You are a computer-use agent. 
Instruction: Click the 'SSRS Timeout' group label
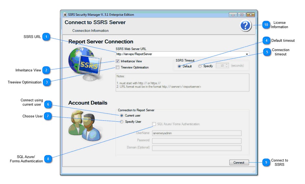point(185,60)
